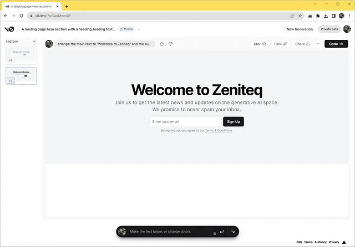
Task: Click the browser address bar URL
Action: (53, 16)
